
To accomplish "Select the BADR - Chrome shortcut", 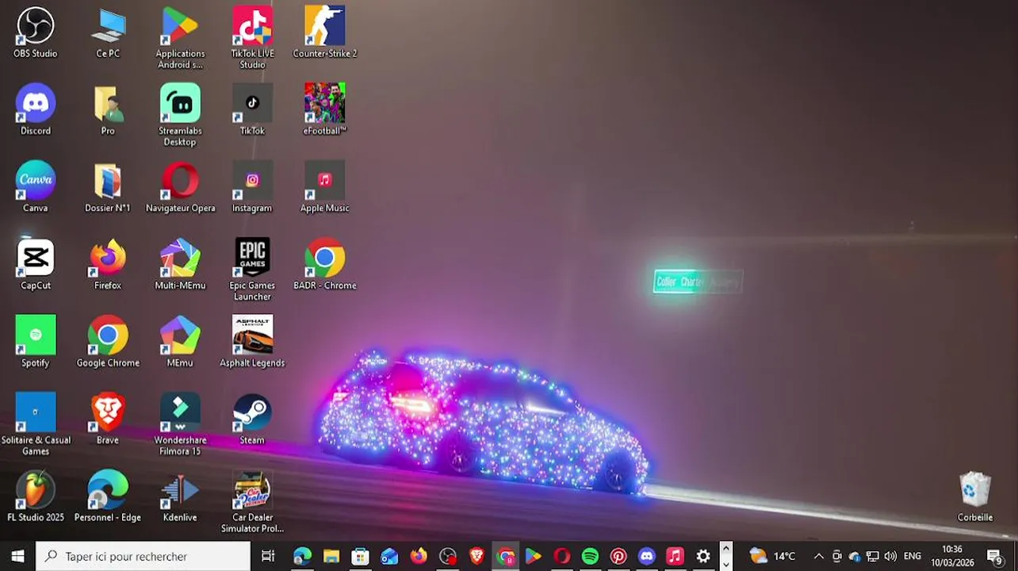I will pyautogui.click(x=324, y=264).
